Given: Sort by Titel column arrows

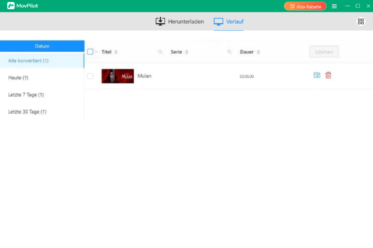Looking at the screenshot, I should [x=116, y=52].
